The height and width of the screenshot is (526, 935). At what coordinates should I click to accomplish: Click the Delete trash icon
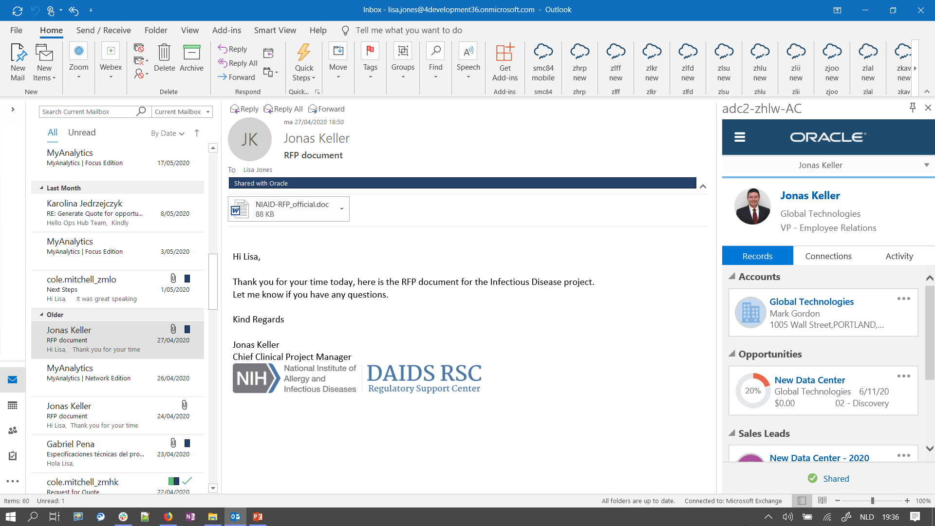pyautogui.click(x=164, y=53)
